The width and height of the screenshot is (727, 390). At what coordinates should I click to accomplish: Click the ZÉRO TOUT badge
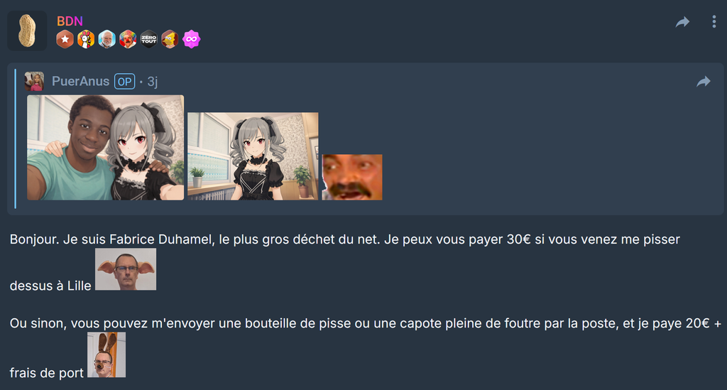click(x=149, y=39)
